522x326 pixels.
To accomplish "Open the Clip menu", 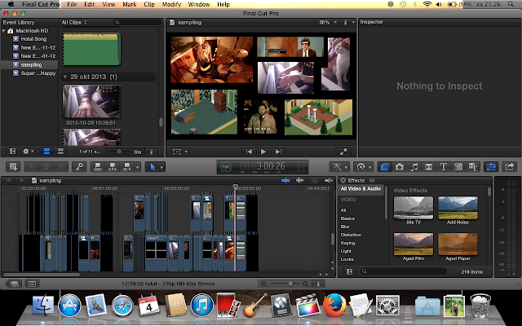I will (149, 4).
